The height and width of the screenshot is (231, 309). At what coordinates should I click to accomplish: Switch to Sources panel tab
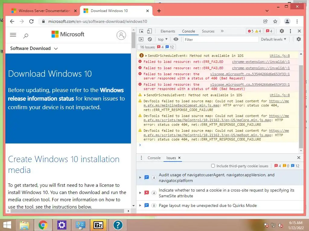coord(208,31)
